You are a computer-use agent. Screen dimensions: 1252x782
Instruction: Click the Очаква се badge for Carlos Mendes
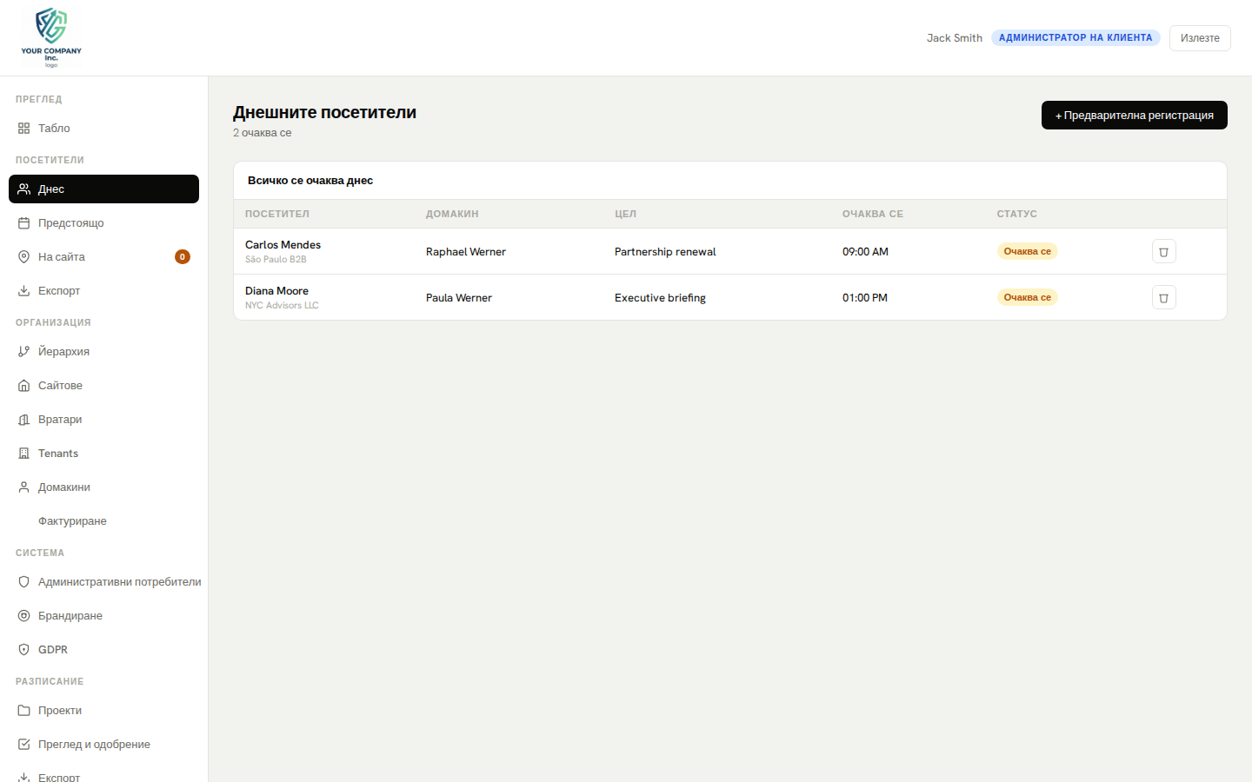(1027, 251)
